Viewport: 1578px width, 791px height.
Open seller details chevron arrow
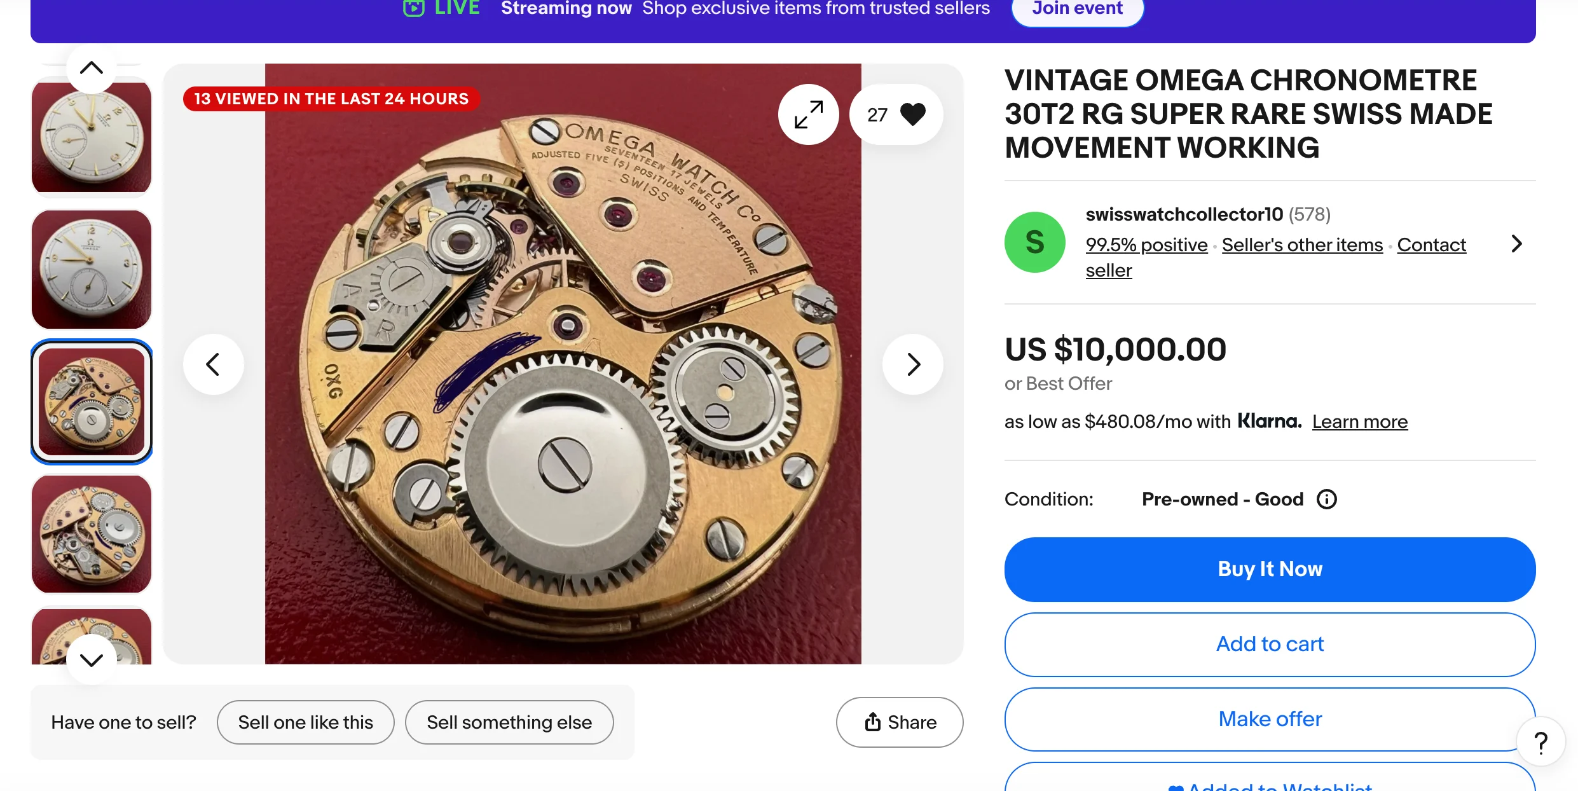point(1516,244)
